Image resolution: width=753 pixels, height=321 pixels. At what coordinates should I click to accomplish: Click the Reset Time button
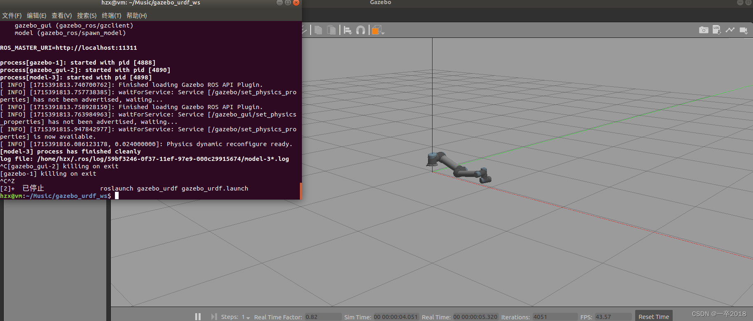point(654,316)
